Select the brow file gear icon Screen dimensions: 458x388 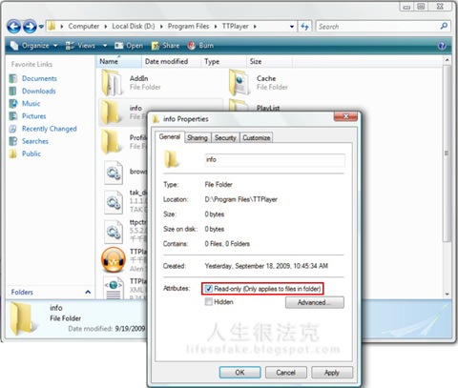[114, 173]
